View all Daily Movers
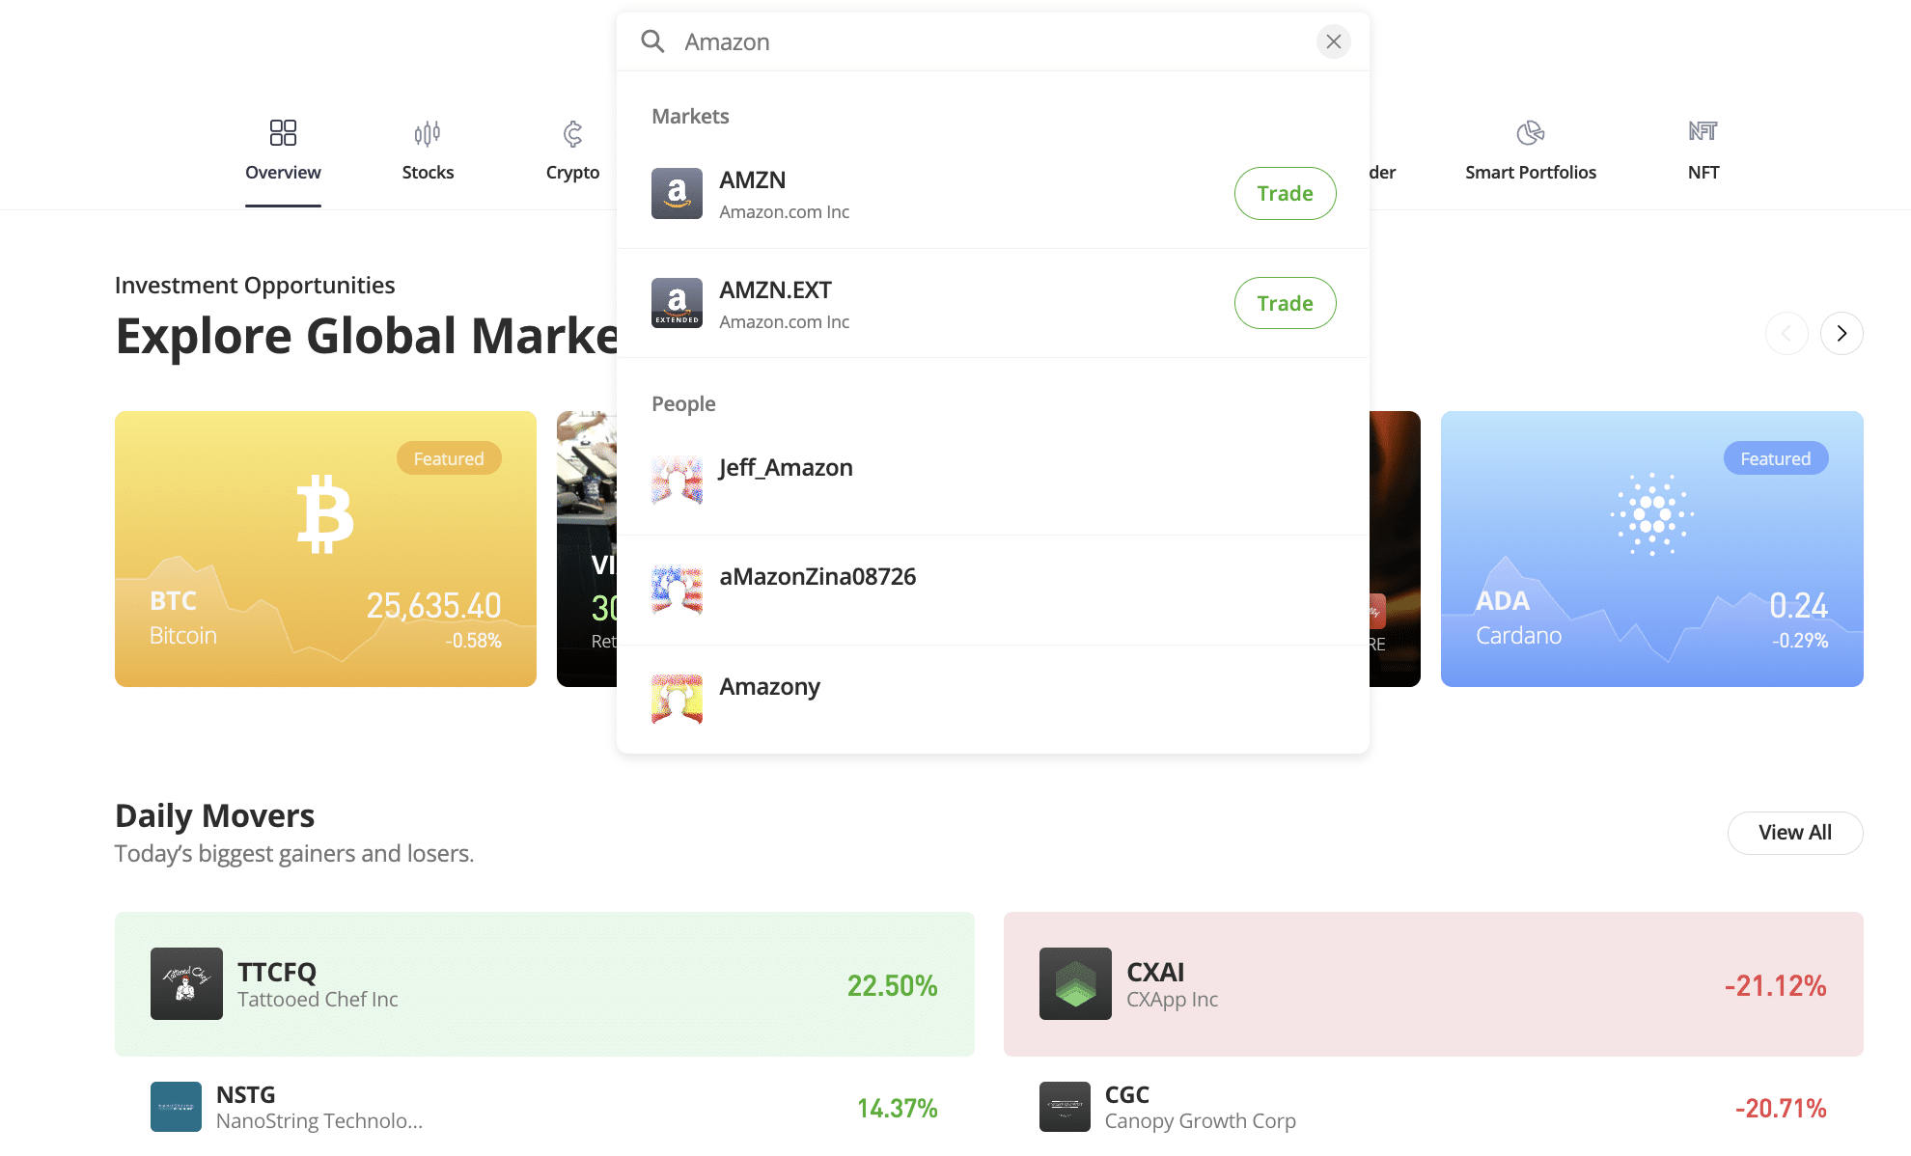 click(1794, 833)
